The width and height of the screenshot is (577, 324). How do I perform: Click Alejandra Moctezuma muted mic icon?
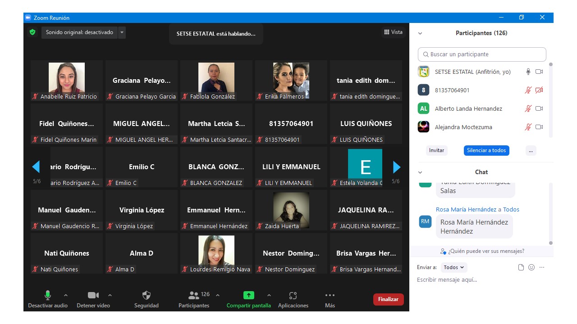pyautogui.click(x=528, y=127)
